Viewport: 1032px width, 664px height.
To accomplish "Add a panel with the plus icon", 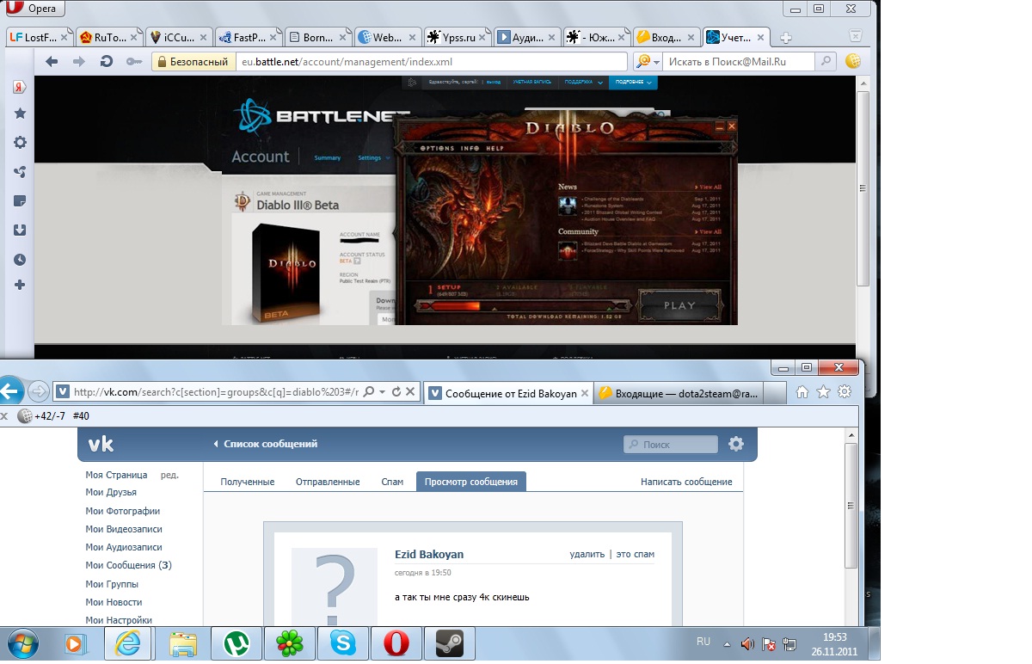I will pyautogui.click(x=20, y=285).
